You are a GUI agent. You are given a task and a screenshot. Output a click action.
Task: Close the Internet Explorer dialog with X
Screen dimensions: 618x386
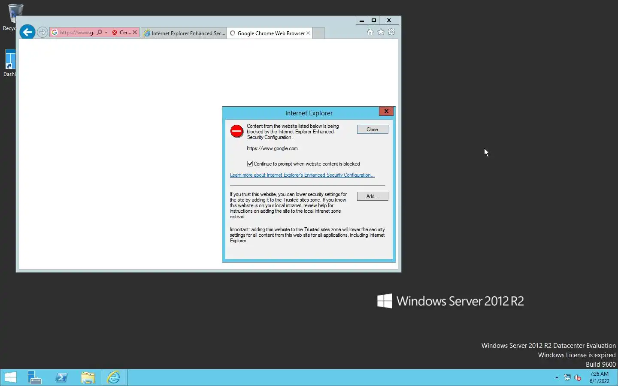pyautogui.click(x=386, y=112)
